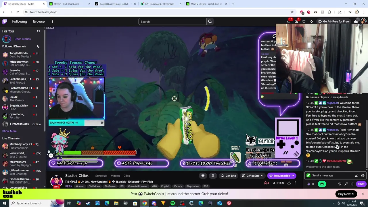Open Blaidz channel in sidebar

(22, 99)
